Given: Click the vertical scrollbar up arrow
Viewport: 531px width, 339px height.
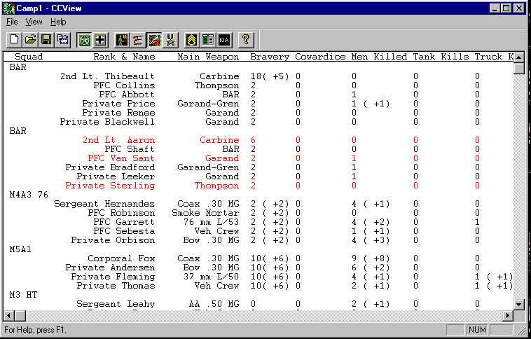Looking at the screenshot, I should point(519,57).
